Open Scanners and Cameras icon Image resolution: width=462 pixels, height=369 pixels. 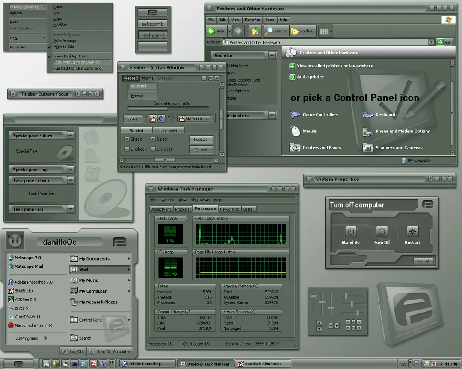tap(368, 147)
